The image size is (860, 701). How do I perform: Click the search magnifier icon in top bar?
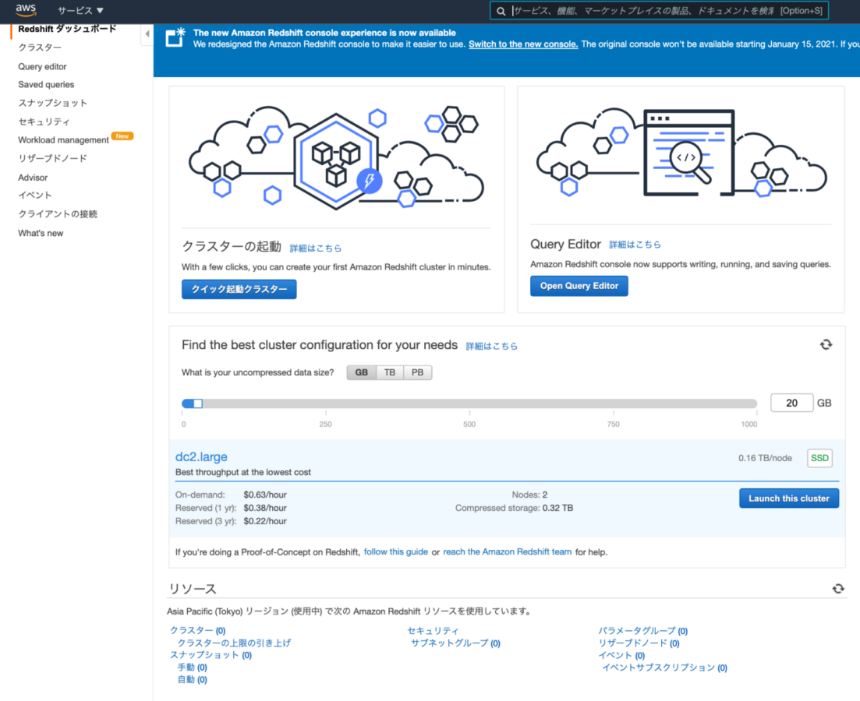tap(501, 11)
